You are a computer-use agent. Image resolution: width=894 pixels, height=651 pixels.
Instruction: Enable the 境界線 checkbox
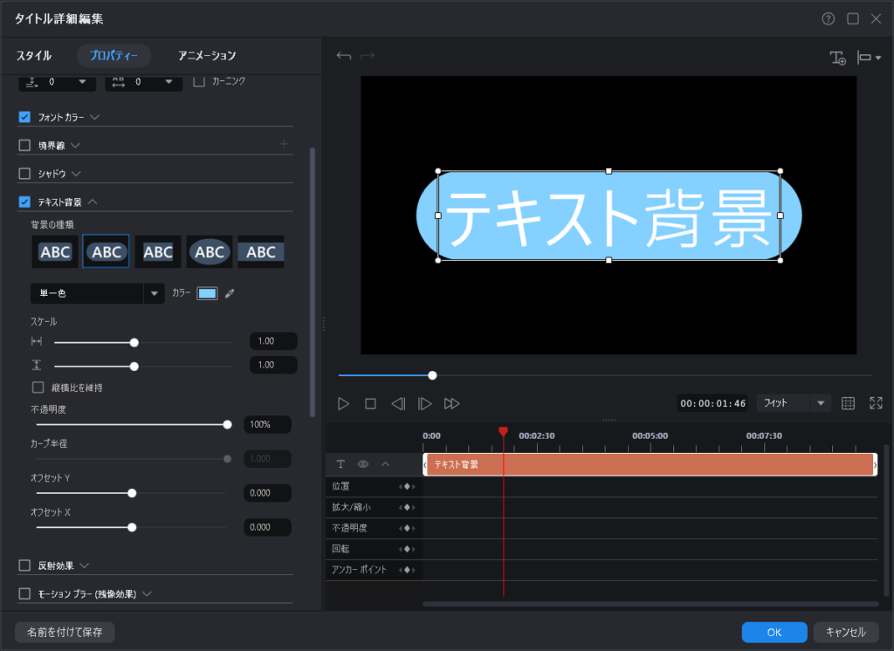coord(24,145)
